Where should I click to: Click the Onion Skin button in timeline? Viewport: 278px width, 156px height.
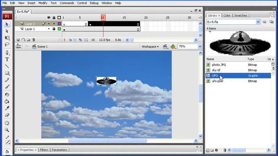point(70,40)
